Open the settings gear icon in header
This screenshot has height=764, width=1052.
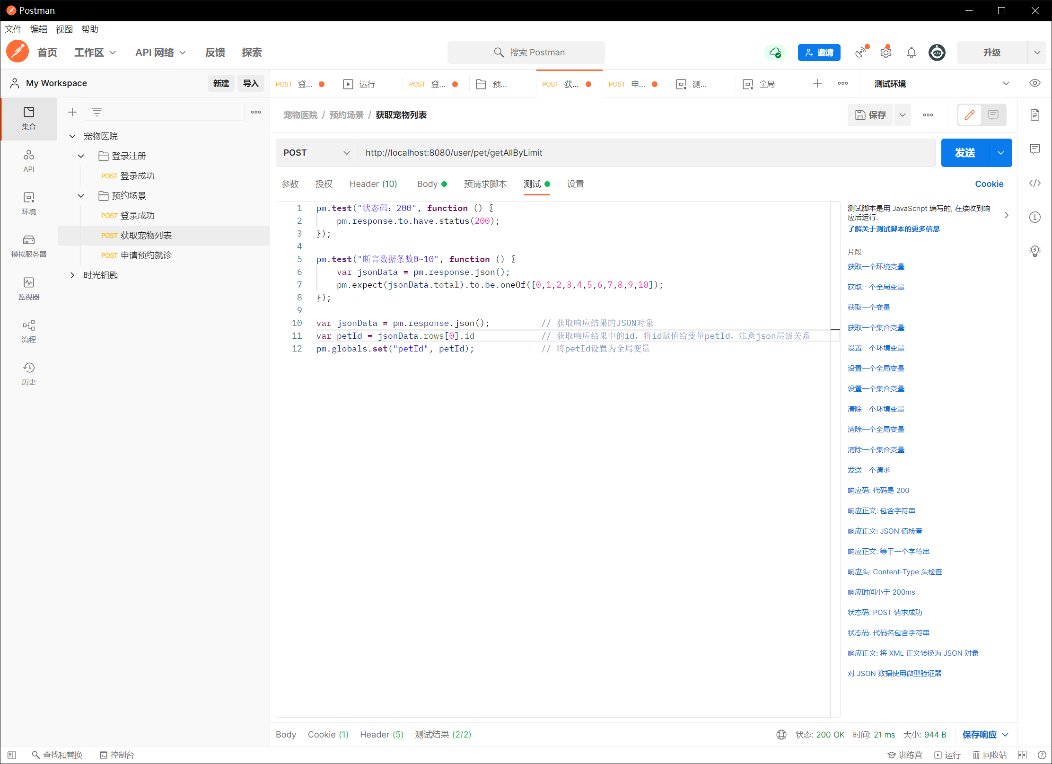[x=885, y=53]
